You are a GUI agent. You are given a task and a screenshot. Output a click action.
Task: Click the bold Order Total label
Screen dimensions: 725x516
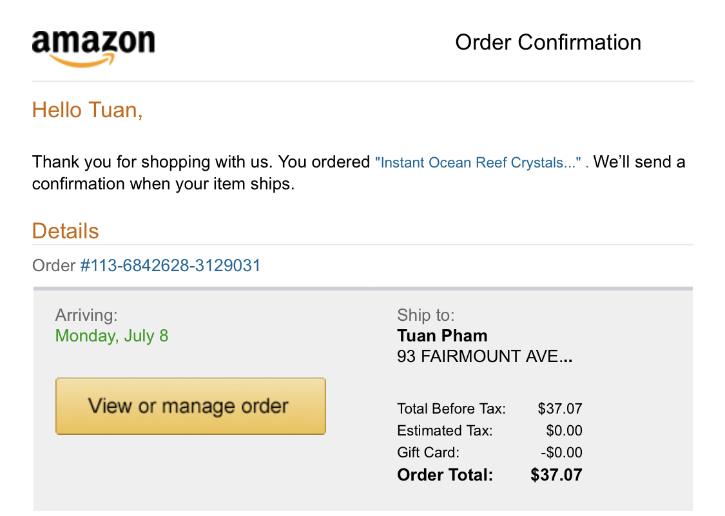tap(445, 475)
